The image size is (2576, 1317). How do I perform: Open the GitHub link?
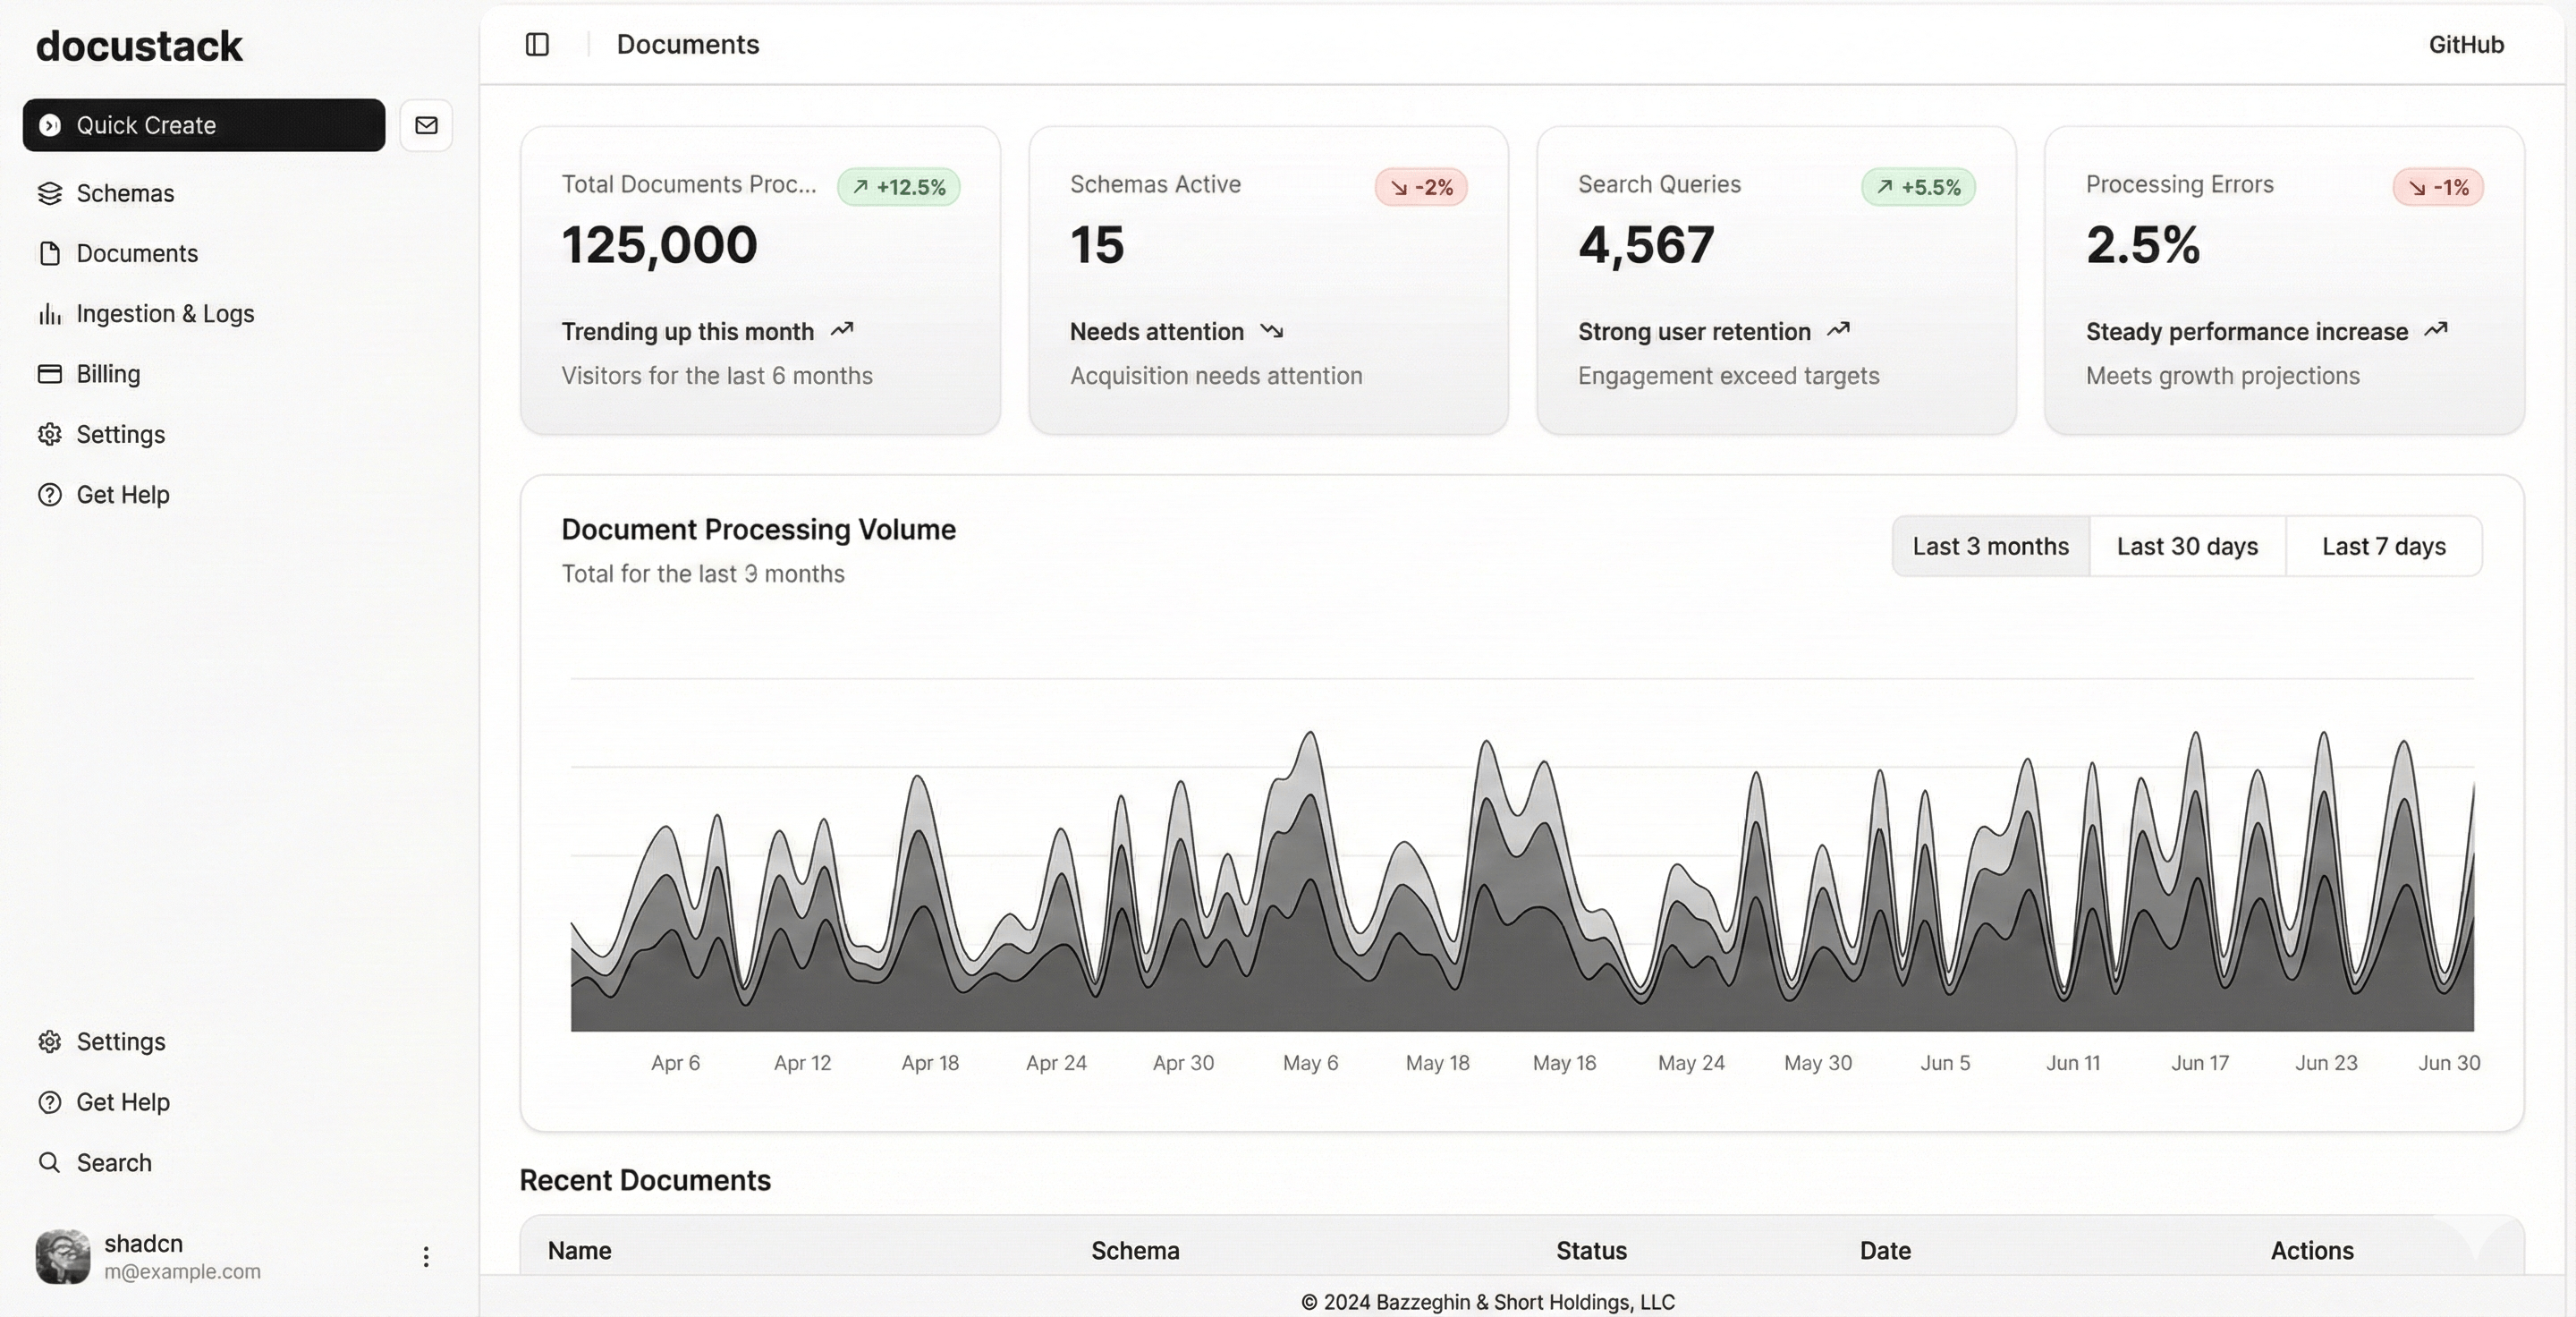[x=2466, y=44]
